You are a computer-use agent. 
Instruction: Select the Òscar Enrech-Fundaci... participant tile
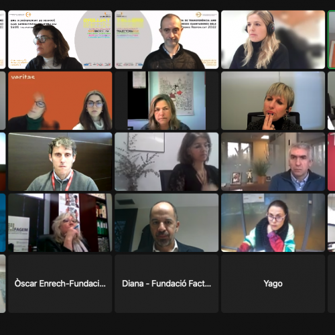pyautogui.click(x=60, y=283)
